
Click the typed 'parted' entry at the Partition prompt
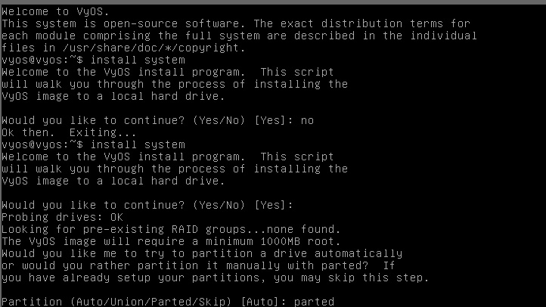(x=314, y=302)
